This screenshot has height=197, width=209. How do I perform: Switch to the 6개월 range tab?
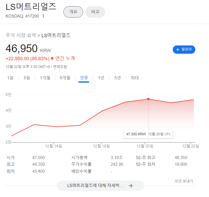pos(65,78)
